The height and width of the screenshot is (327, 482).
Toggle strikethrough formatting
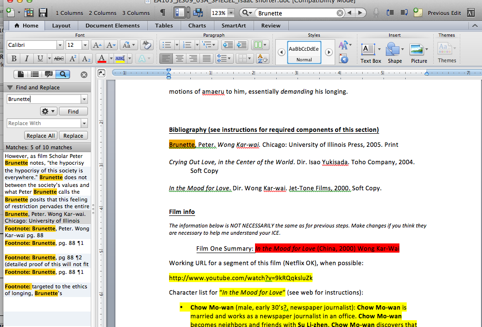(x=58, y=58)
